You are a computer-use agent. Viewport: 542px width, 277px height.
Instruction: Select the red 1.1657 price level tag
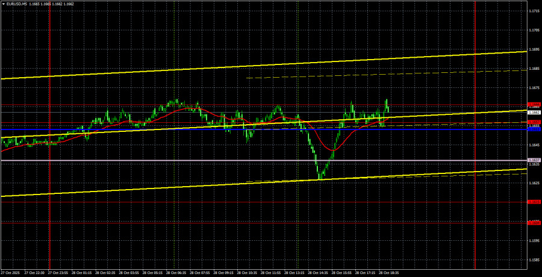click(x=534, y=122)
